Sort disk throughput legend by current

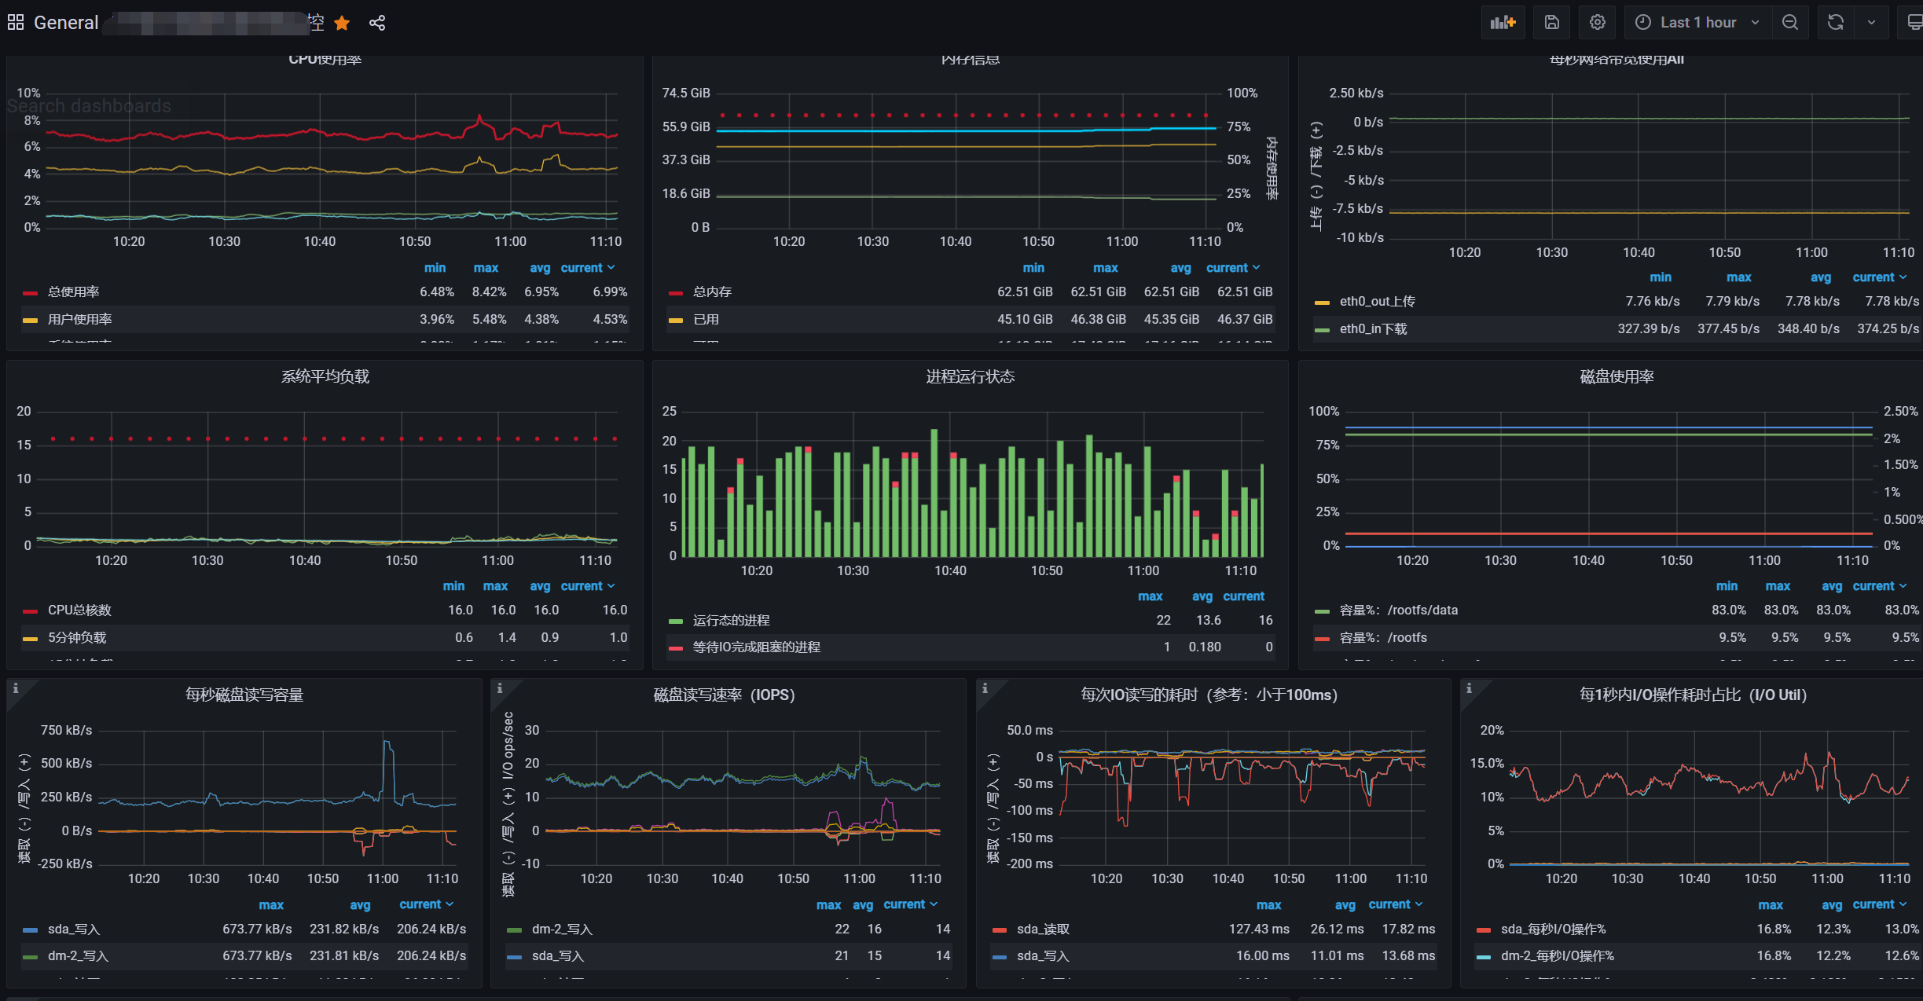tap(427, 904)
